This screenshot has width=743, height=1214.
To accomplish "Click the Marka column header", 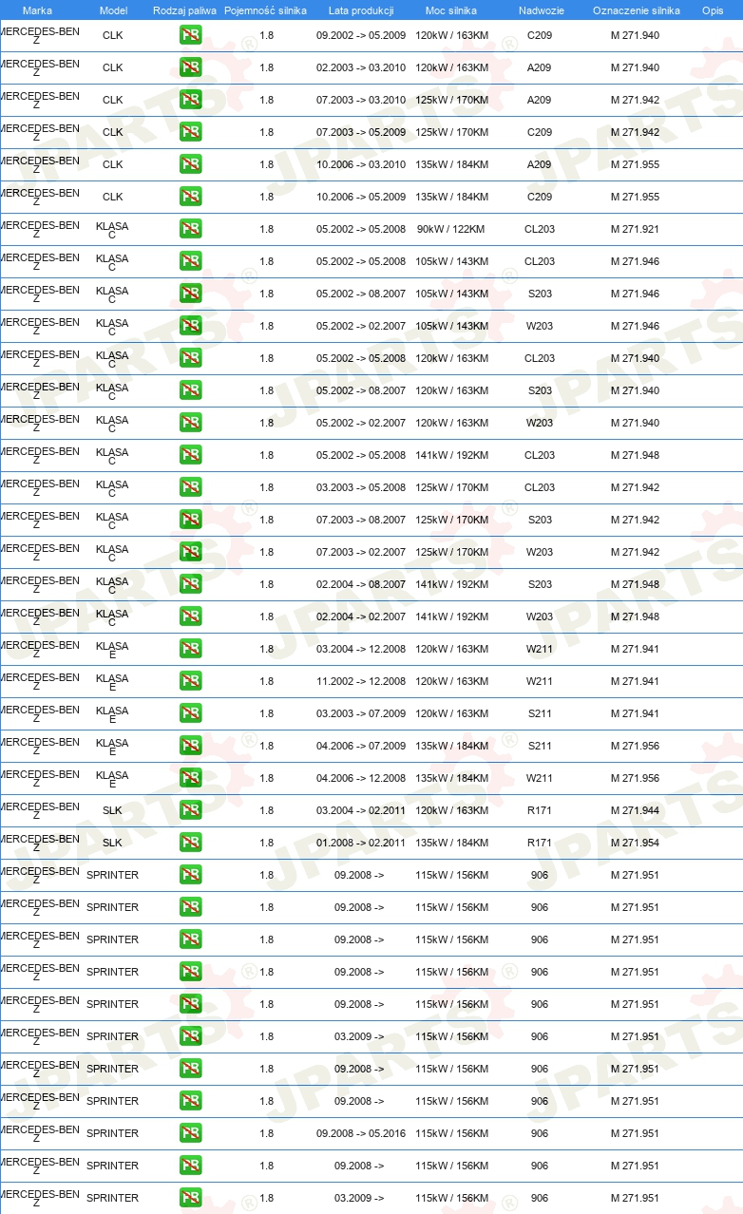I will coord(37,10).
